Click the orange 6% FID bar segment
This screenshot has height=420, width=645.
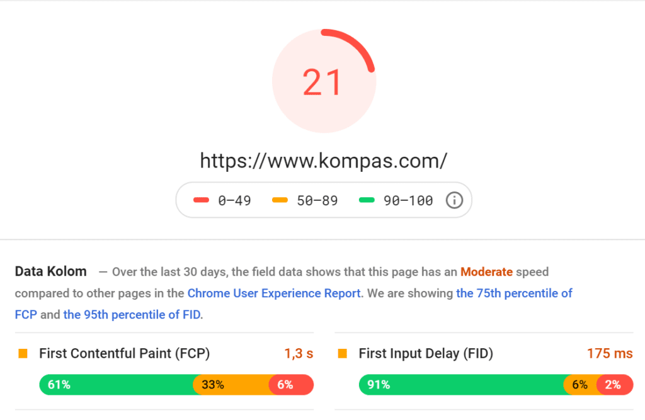tap(579, 385)
